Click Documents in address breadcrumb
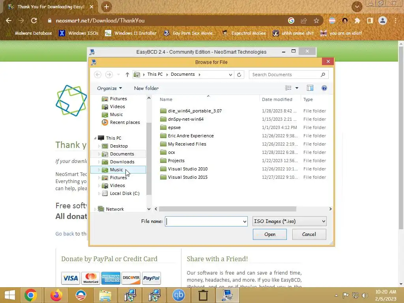This screenshot has width=404, height=303. (183, 75)
